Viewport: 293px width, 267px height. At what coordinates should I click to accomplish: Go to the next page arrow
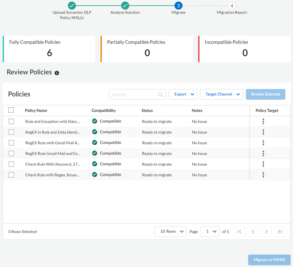point(266,232)
